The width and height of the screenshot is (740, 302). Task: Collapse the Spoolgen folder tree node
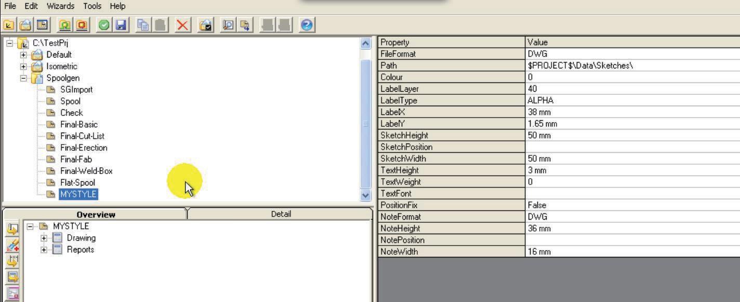pos(23,78)
